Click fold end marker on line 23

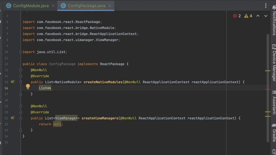point(21,130)
